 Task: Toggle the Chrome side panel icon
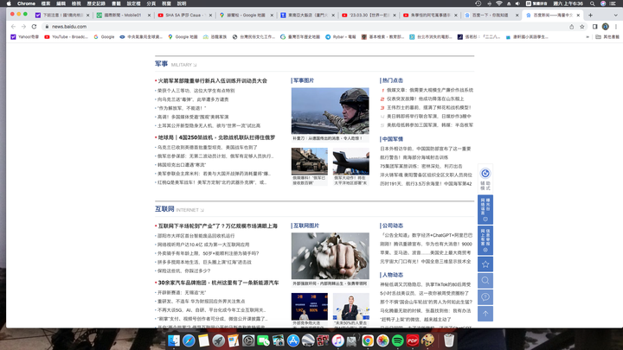point(594,27)
